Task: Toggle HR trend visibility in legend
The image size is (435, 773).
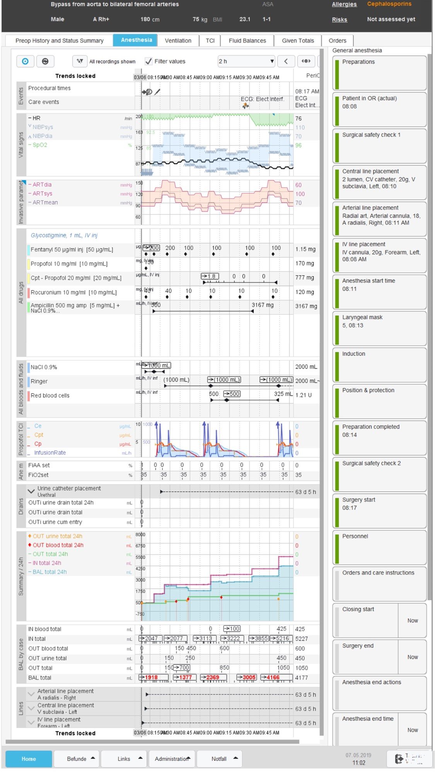Action: click(x=34, y=118)
